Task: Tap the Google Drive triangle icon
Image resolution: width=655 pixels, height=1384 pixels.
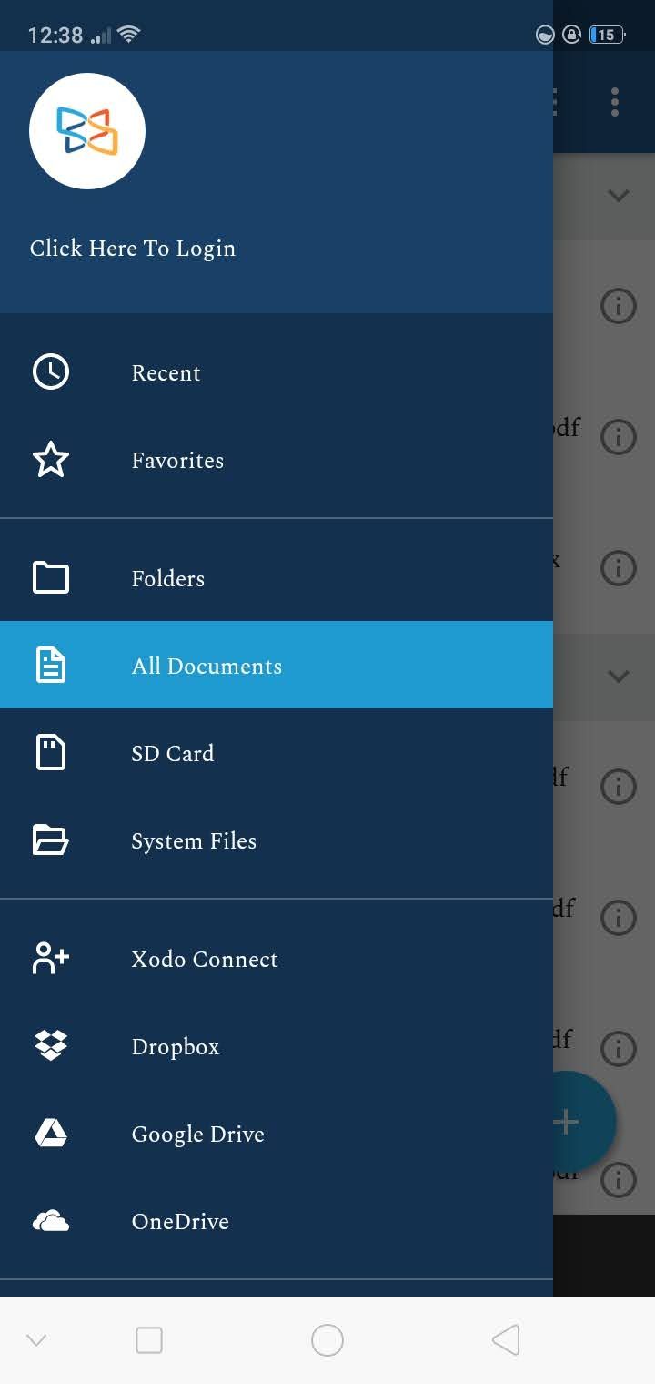Action: (x=51, y=1133)
